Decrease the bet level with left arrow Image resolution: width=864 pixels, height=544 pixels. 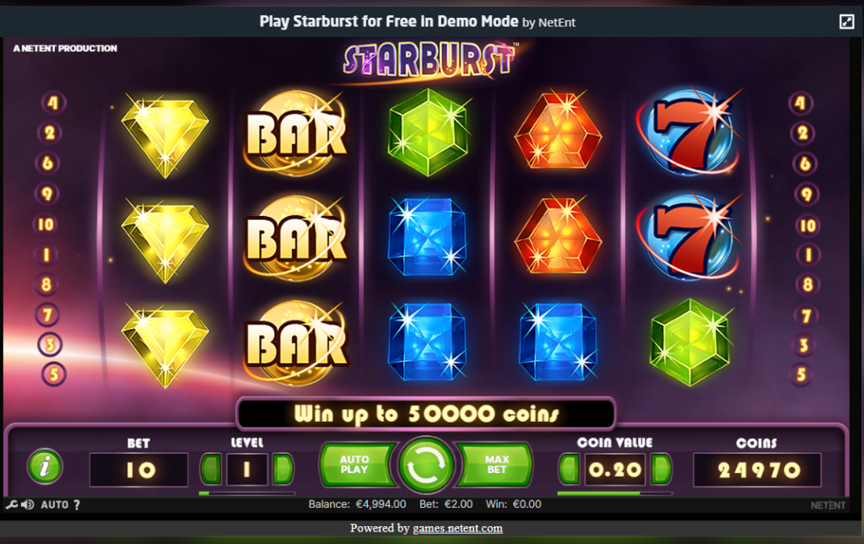[x=210, y=469]
